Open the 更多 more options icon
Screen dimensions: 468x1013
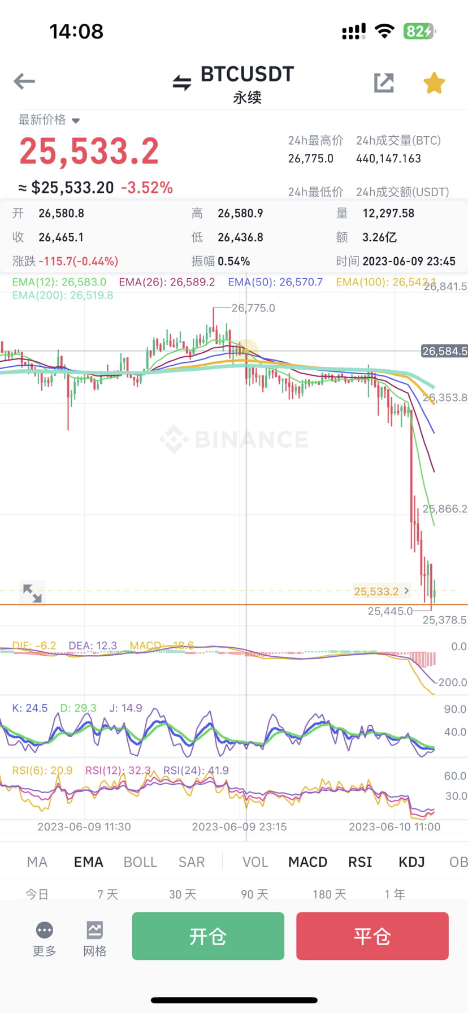[44, 939]
